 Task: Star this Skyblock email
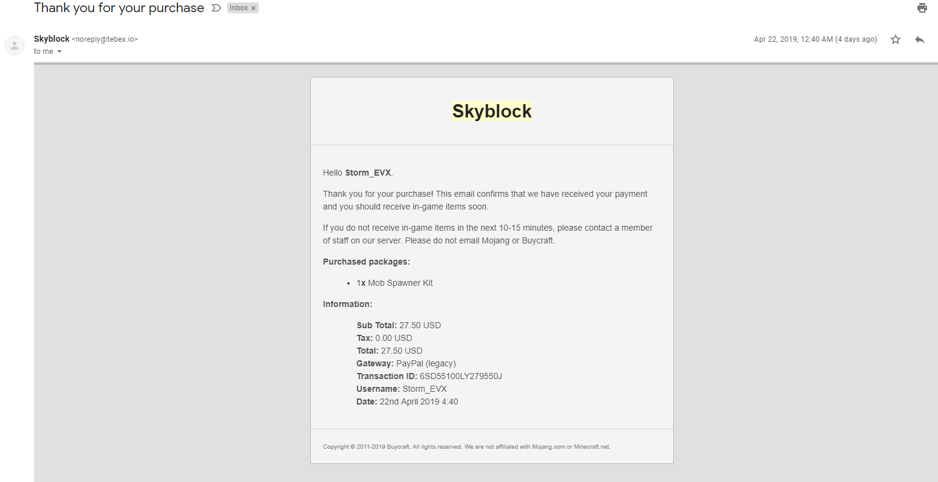pos(896,39)
